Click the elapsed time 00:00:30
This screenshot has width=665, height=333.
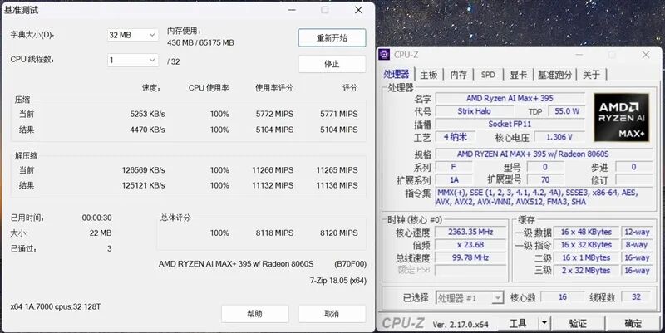click(96, 218)
